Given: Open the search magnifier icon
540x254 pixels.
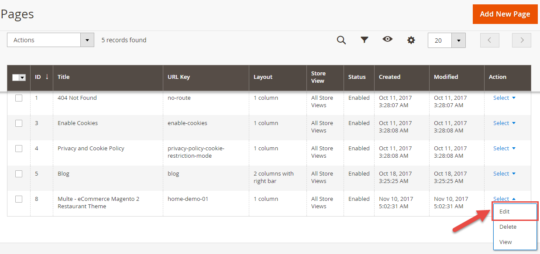Looking at the screenshot, I should pos(341,40).
